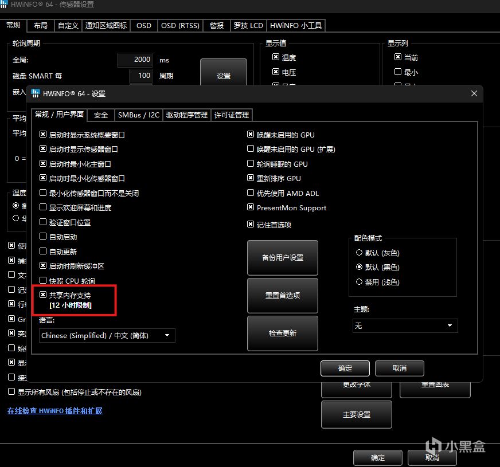Viewport: 500px width, 467px height.
Task: Cancel the settings dialog with 取消
Action: pos(400,368)
